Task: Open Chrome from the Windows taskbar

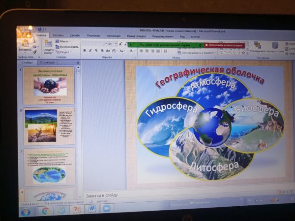Action: point(45,210)
